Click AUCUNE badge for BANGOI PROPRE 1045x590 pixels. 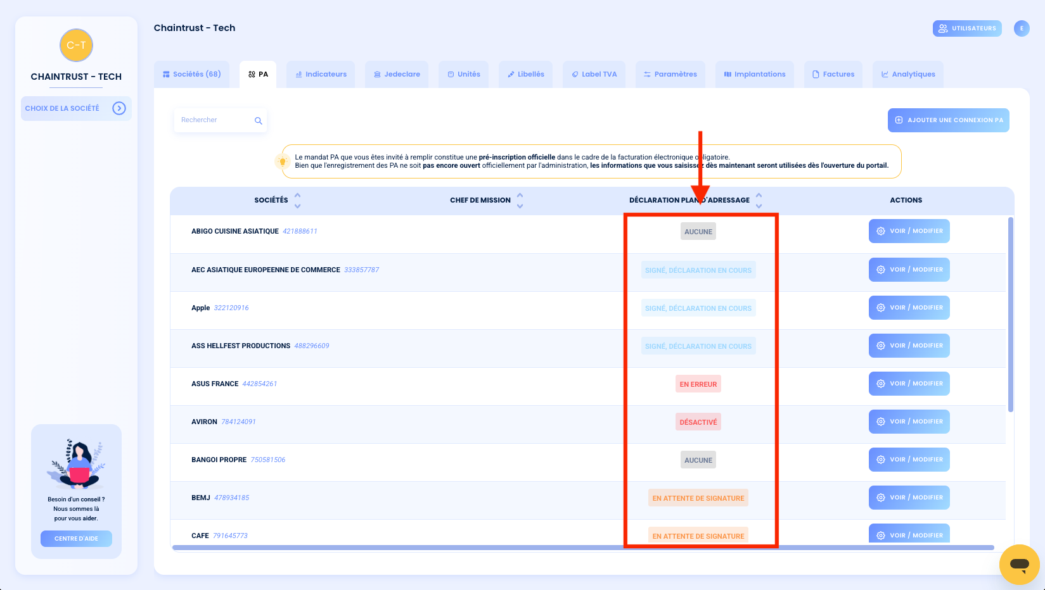point(698,460)
